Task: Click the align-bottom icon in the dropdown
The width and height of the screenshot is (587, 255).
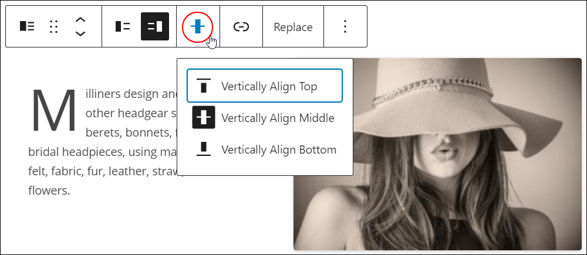Action: point(204,149)
